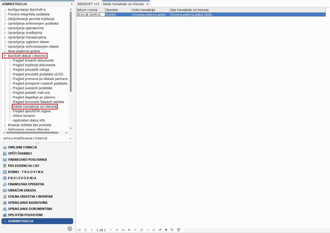Collapse the ADMINISTRACIJA side panel
The image size is (330, 233).
72,4
